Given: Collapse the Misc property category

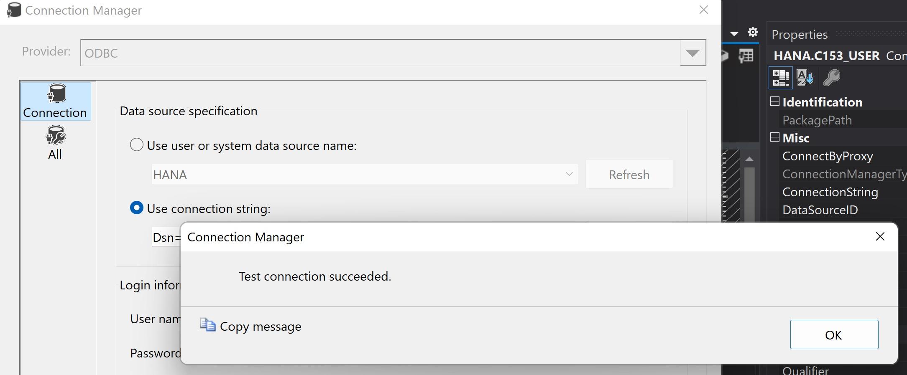Looking at the screenshot, I should pyautogui.click(x=775, y=137).
